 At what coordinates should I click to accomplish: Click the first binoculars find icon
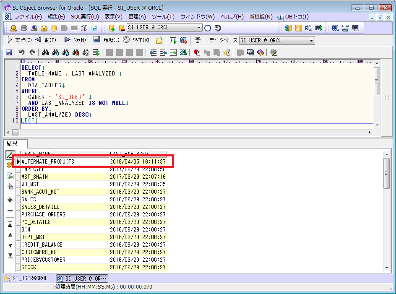[45, 52]
